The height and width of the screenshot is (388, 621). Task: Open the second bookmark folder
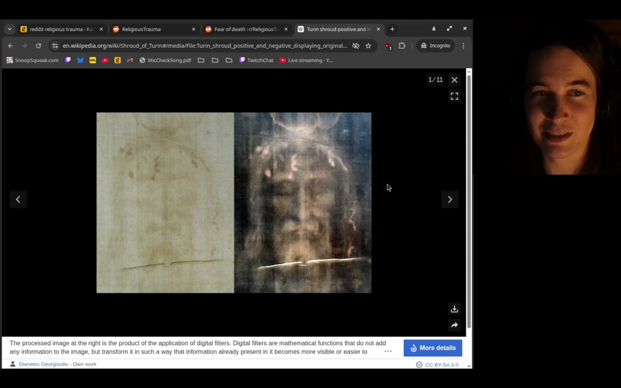(x=215, y=60)
